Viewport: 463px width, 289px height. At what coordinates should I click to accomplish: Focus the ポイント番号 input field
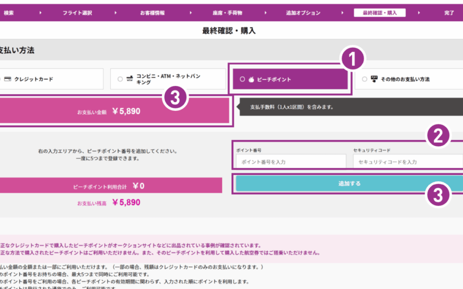tap(290, 161)
